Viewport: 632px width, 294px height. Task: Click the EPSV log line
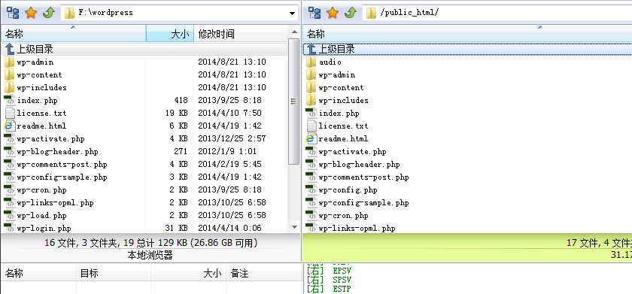point(329,270)
